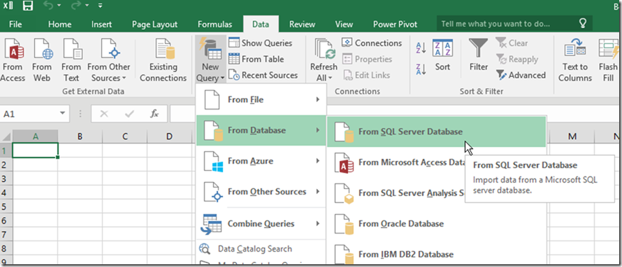The height and width of the screenshot is (267, 622).
Task: Click the Select All corner triangle
Action: point(6,137)
